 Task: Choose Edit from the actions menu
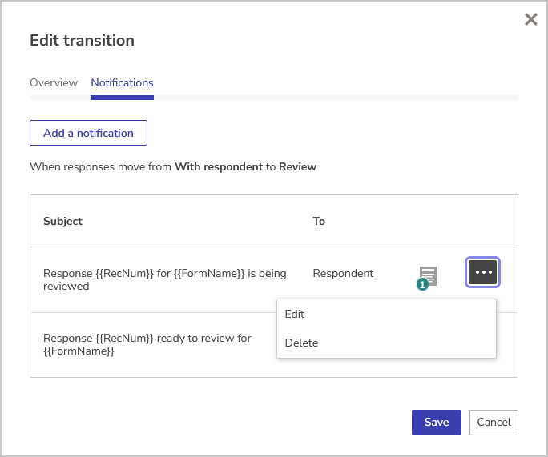(386, 314)
